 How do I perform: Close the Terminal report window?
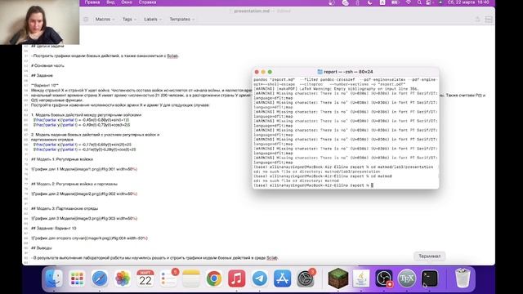coord(257,72)
